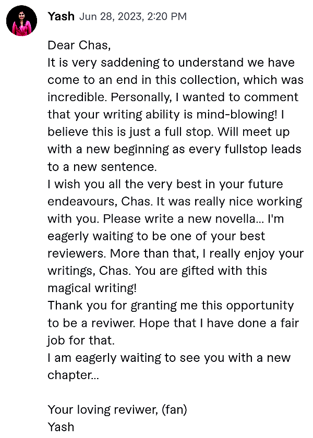Click the word "chapter..." near the end
The width and height of the screenshot is (313, 438).
[73, 375]
